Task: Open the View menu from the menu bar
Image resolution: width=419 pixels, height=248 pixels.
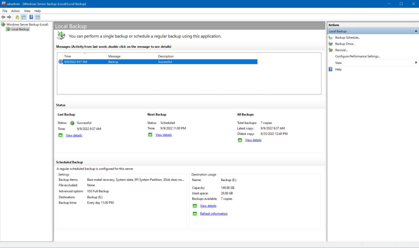Action: tap(27, 11)
